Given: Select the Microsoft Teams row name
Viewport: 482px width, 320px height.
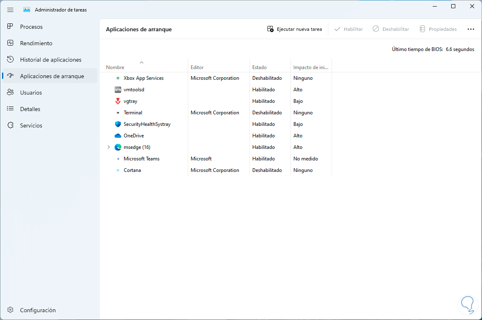Looking at the screenshot, I should click(x=141, y=159).
